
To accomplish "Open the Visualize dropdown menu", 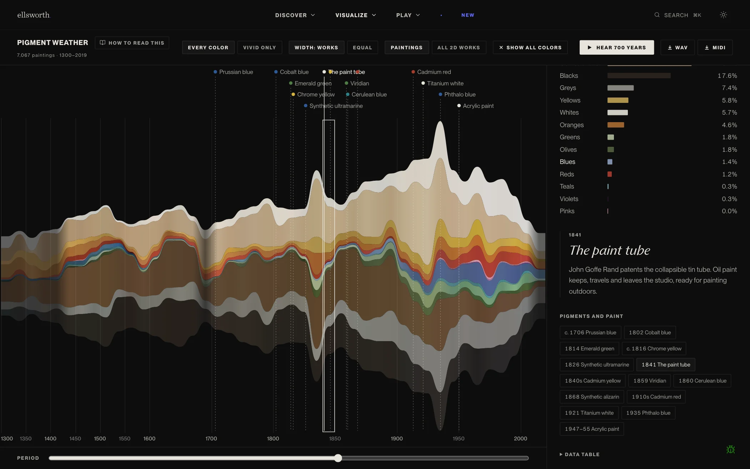I will click(356, 15).
